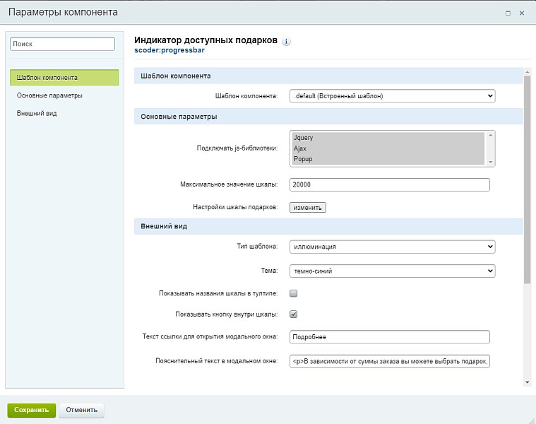The image size is (536, 424).
Task: Open the Тема dropdown list
Action: pos(392,271)
